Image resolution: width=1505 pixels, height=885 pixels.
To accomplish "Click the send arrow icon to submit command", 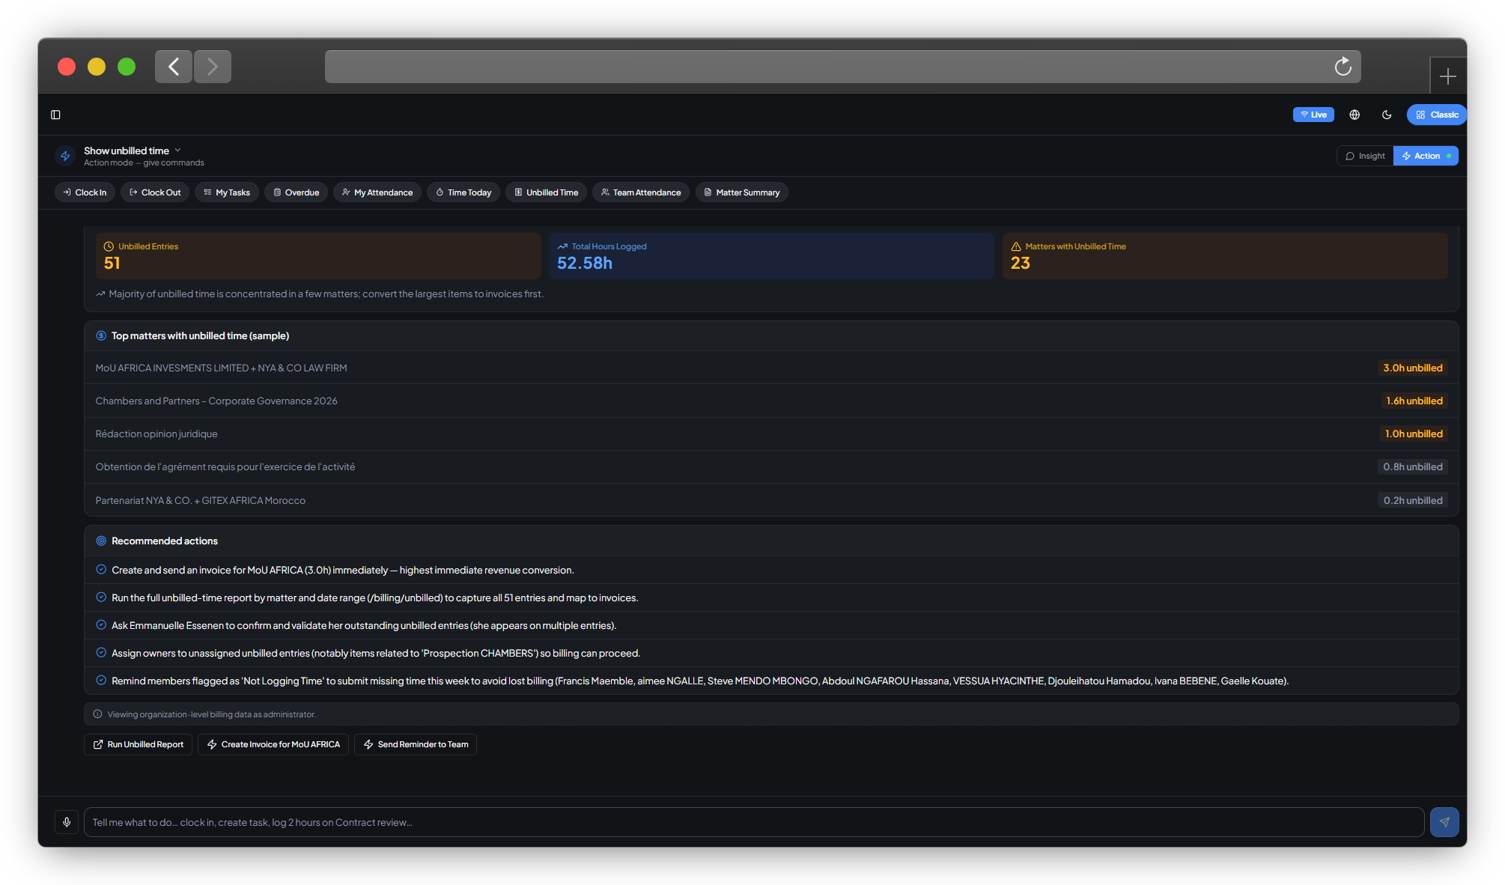I will click(x=1444, y=821).
